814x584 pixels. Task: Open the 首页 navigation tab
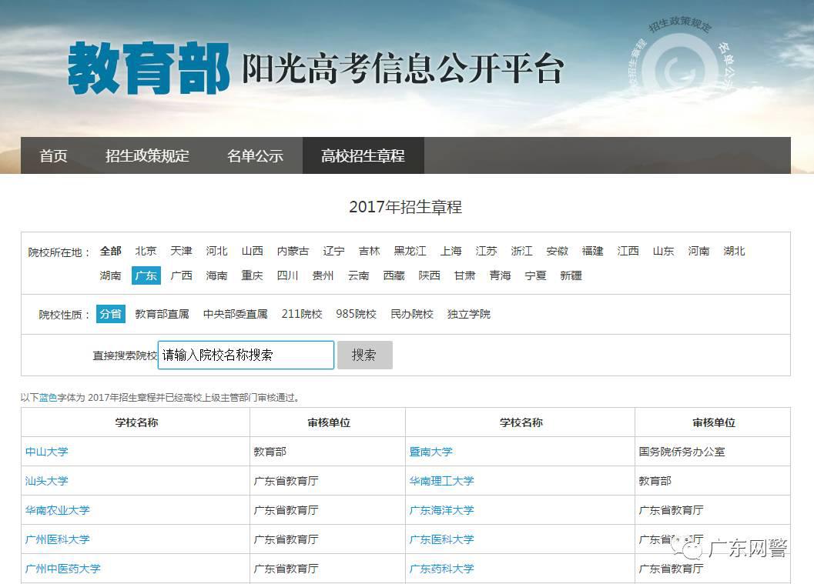53,155
